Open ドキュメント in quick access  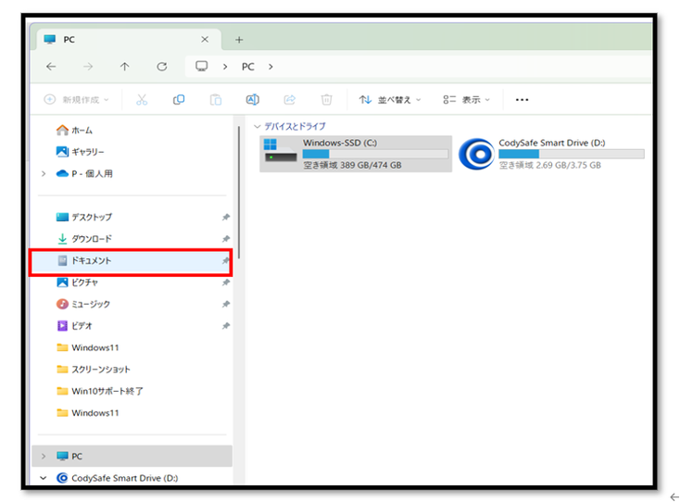pos(130,260)
